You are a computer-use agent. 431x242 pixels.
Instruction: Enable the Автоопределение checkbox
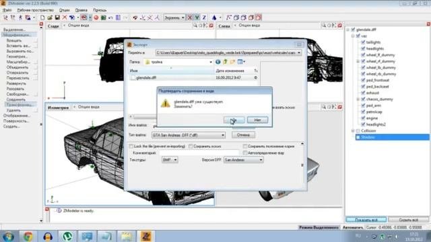tap(245, 153)
